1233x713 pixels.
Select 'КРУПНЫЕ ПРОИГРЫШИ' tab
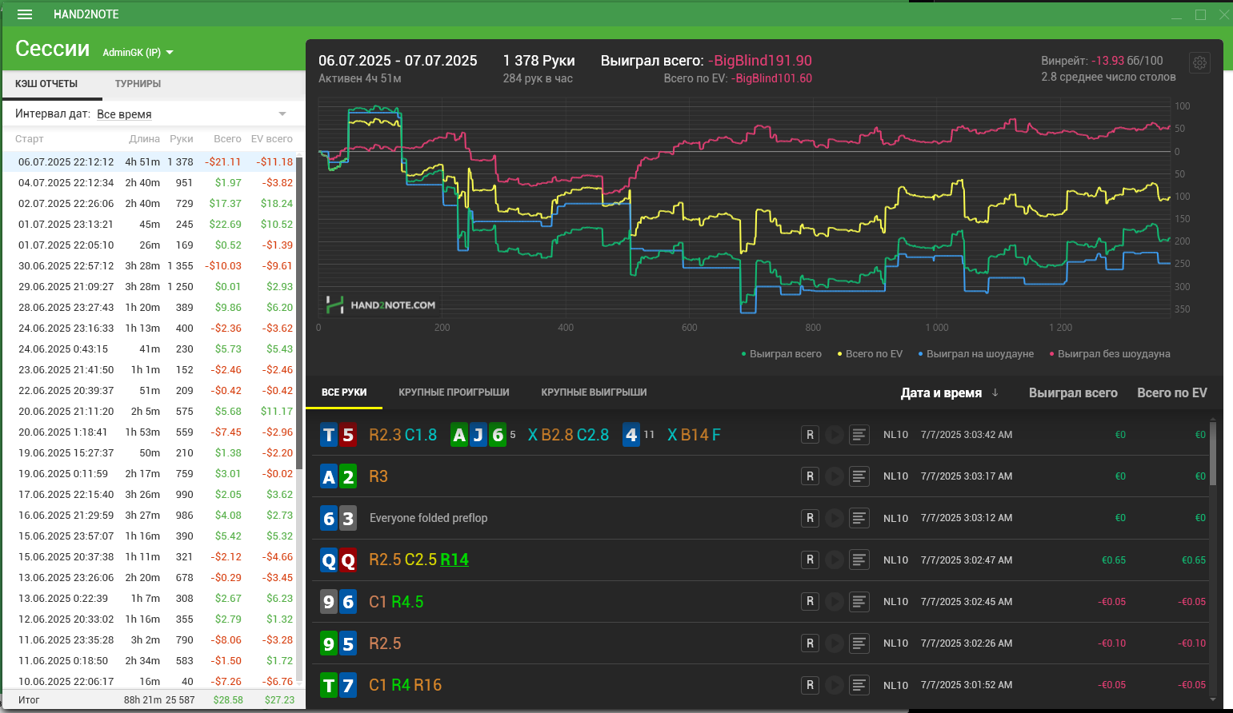pos(454,392)
